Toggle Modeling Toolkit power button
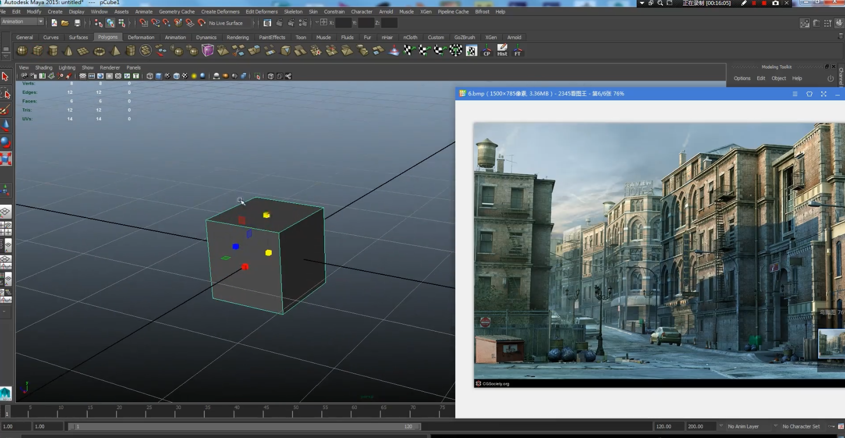The height and width of the screenshot is (438, 845). tap(830, 79)
